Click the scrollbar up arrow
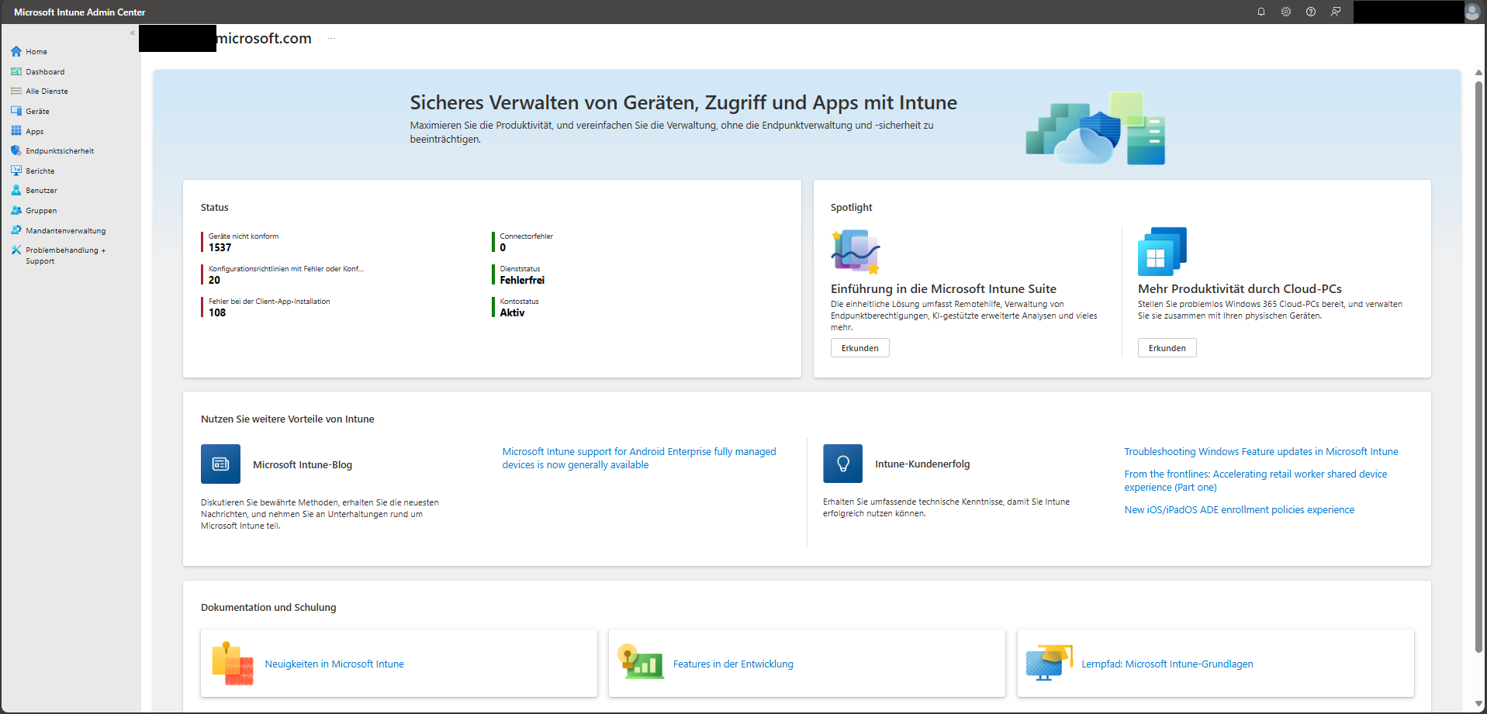This screenshot has height=714, width=1487. click(x=1478, y=73)
